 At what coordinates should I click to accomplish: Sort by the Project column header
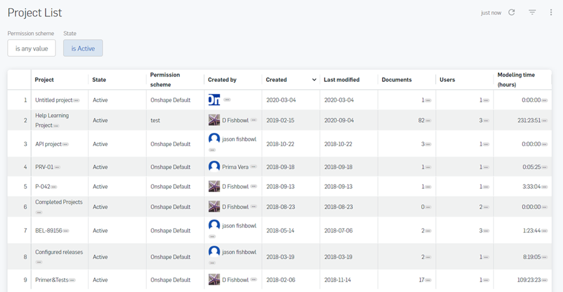44,79
